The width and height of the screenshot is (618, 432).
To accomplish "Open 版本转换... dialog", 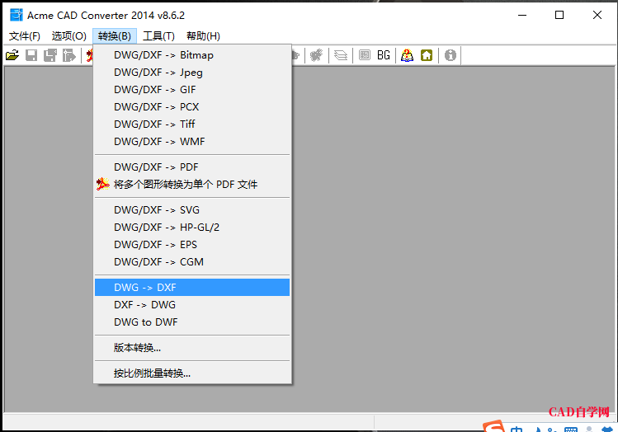I will tap(192, 348).
